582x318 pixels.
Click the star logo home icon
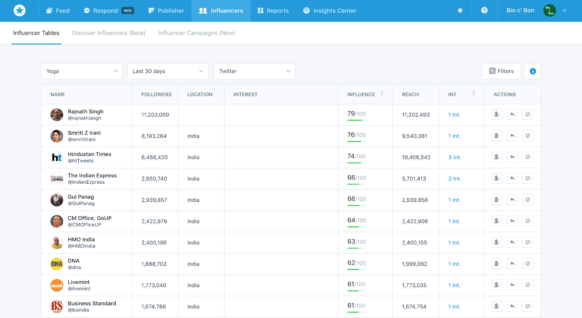(x=20, y=11)
